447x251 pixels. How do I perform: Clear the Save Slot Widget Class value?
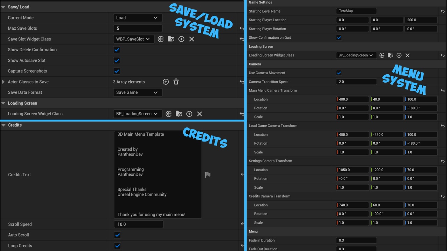(191, 39)
